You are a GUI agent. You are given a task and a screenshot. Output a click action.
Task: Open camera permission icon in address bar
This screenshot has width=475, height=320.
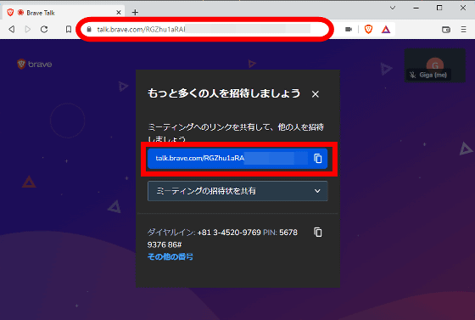coord(349,29)
